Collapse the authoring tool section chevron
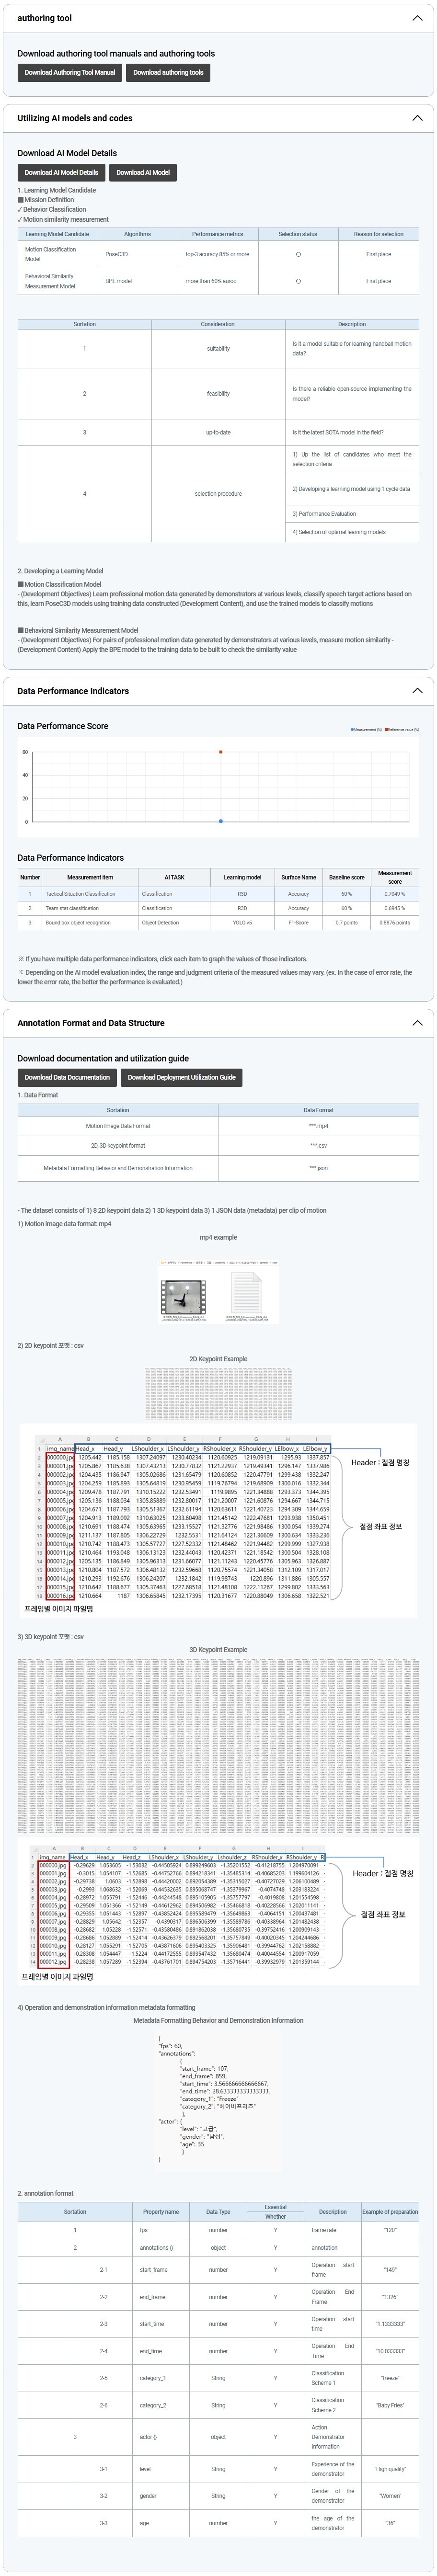Image resolution: width=437 pixels, height=2576 pixels. [x=417, y=18]
